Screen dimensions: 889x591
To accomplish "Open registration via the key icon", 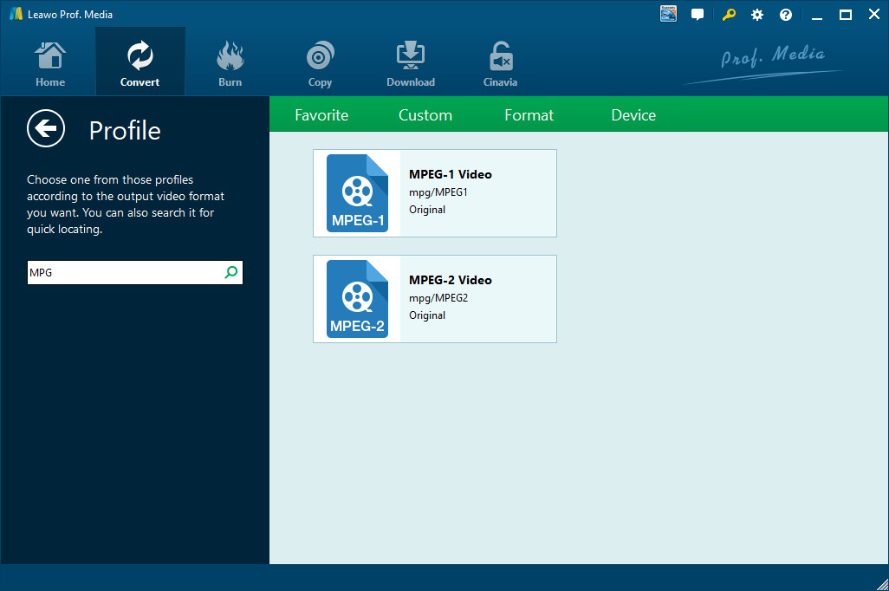I will (728, 15).
